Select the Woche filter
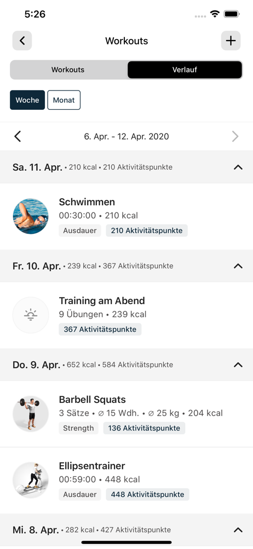 click(x=27, y=100)
